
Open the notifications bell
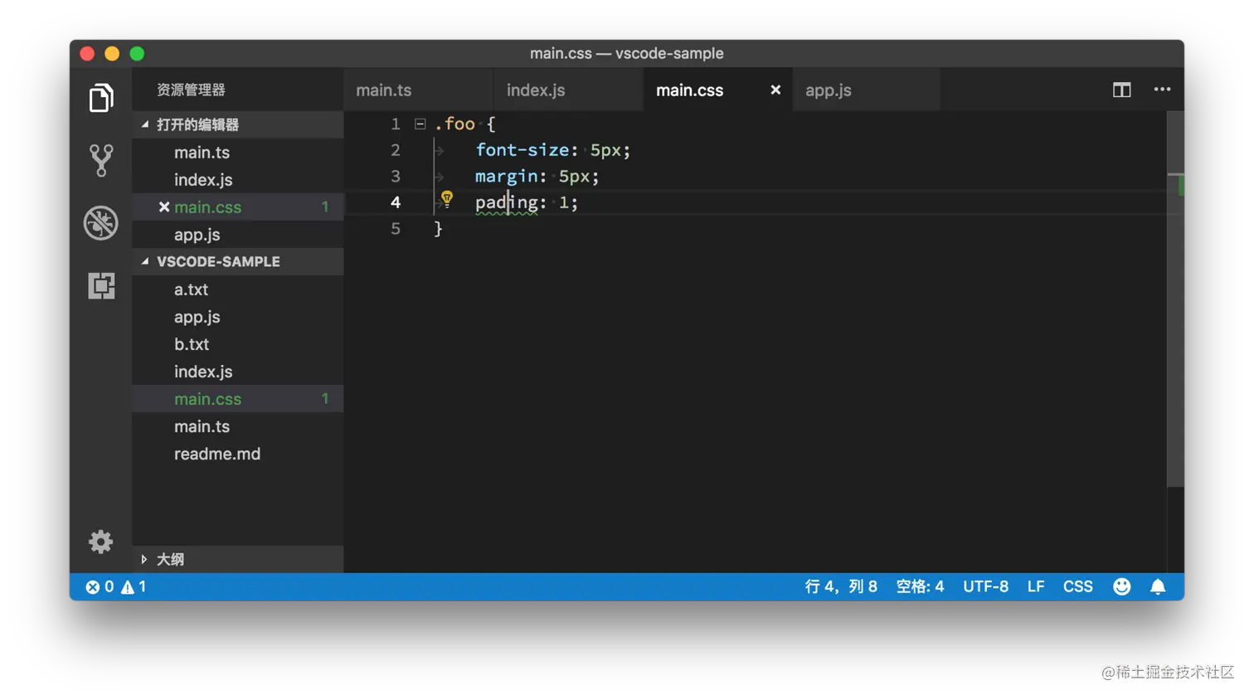click(1158, 586)
